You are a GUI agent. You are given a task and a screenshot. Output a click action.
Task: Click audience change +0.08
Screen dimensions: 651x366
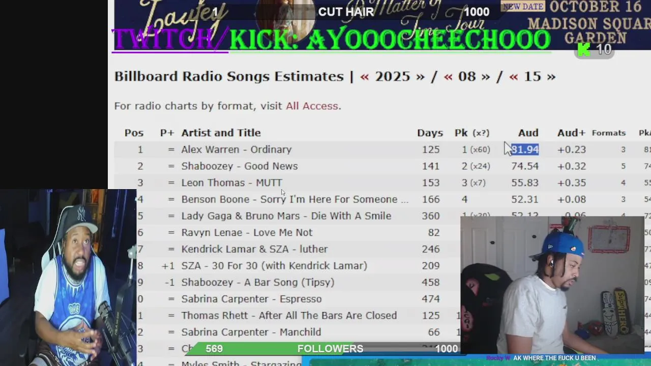click(x=572, y=199)
